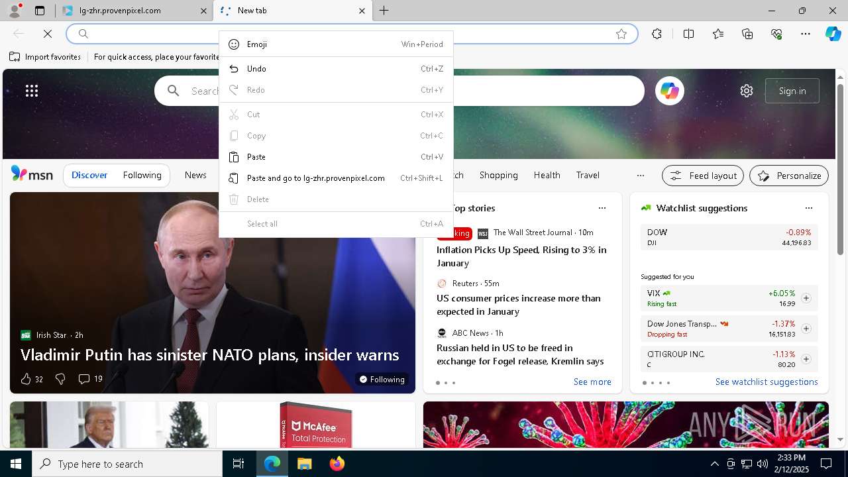Image resolution: width=848 pixels, height=477 pixels.
Task: Open the Extensions puzzle icon
Action: coord(657,34)
